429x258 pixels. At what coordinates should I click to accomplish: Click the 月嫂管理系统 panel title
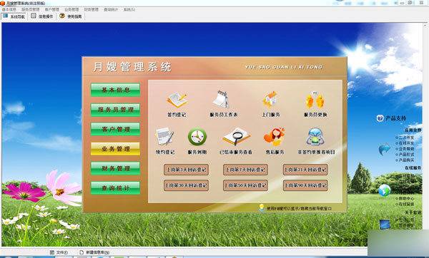pyautogui.click(x=132, y=67)
